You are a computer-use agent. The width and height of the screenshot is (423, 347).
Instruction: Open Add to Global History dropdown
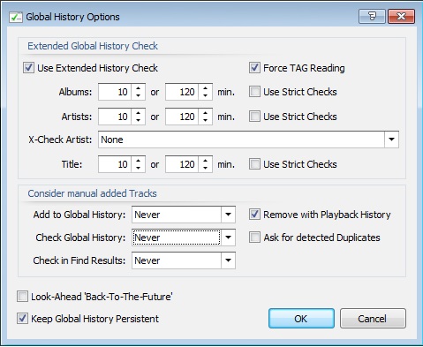[228, 215]
